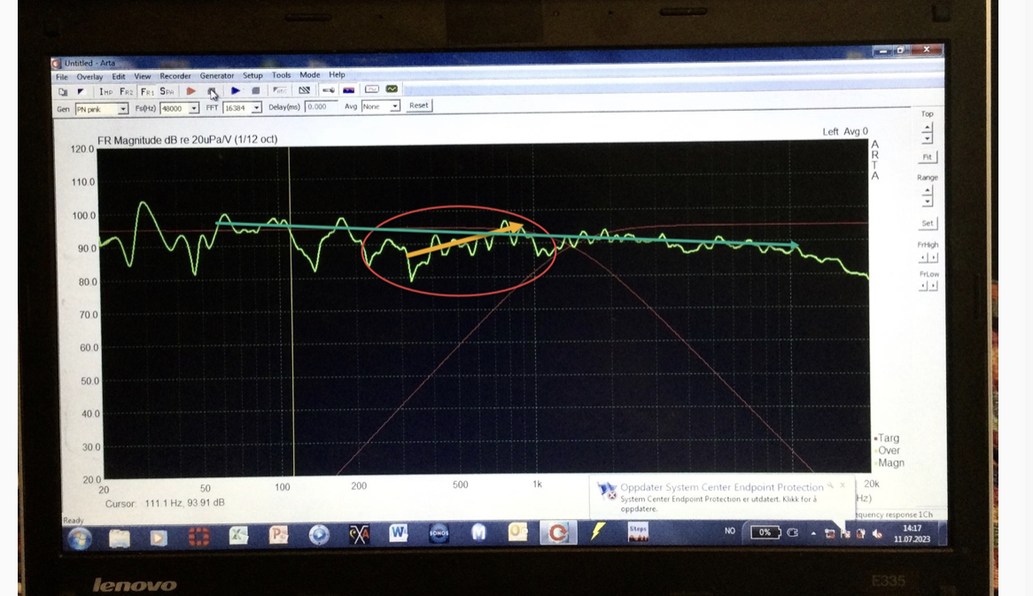Open the Overlay menu
This screenshot has width=1033, height=596.
[x=89, y=76]
